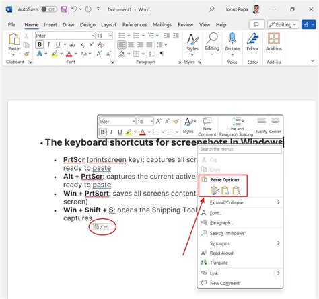Click ribbon Align Left icon
The image size is (319, 299).
pos(122,45)
